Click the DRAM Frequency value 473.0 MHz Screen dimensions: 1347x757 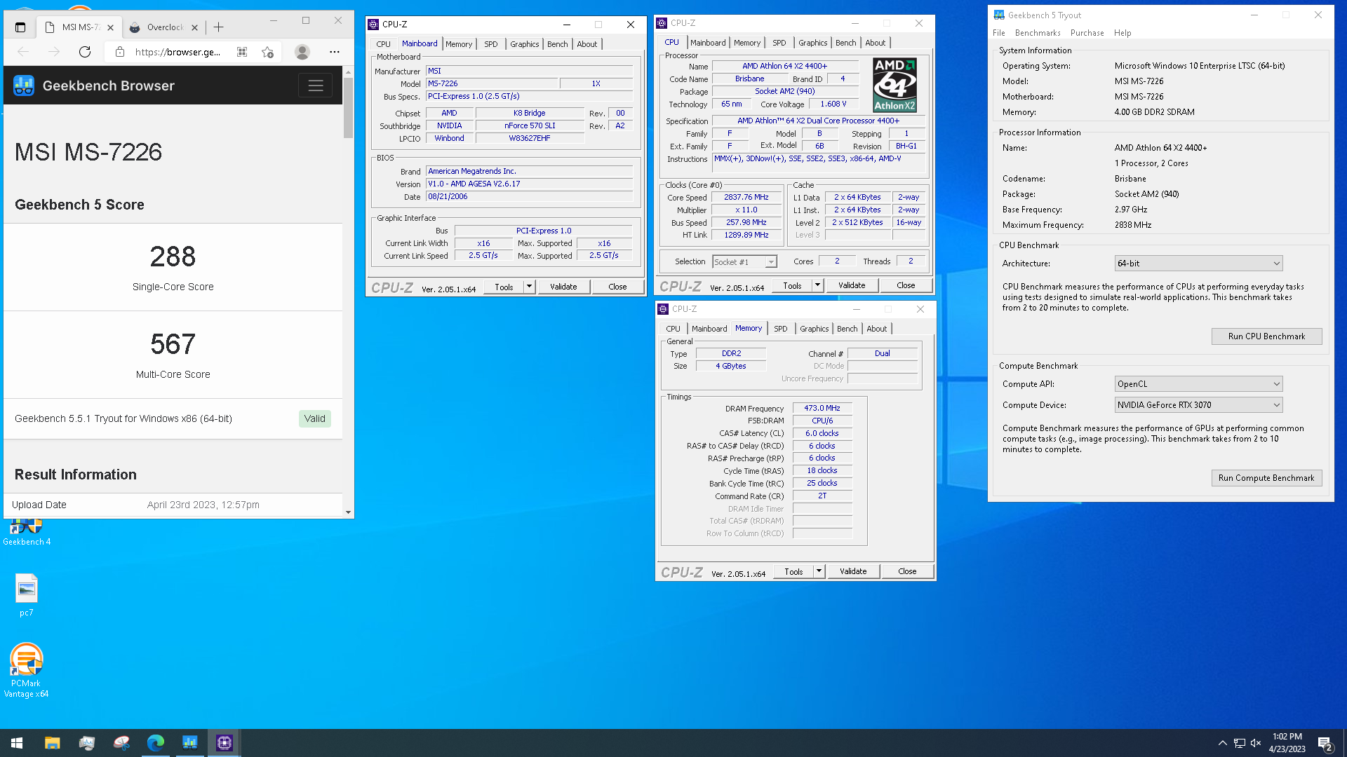(822, 408)
